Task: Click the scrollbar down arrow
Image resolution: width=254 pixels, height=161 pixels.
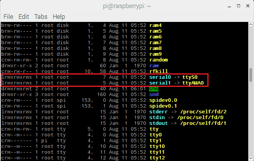Action: coord(251,158)
